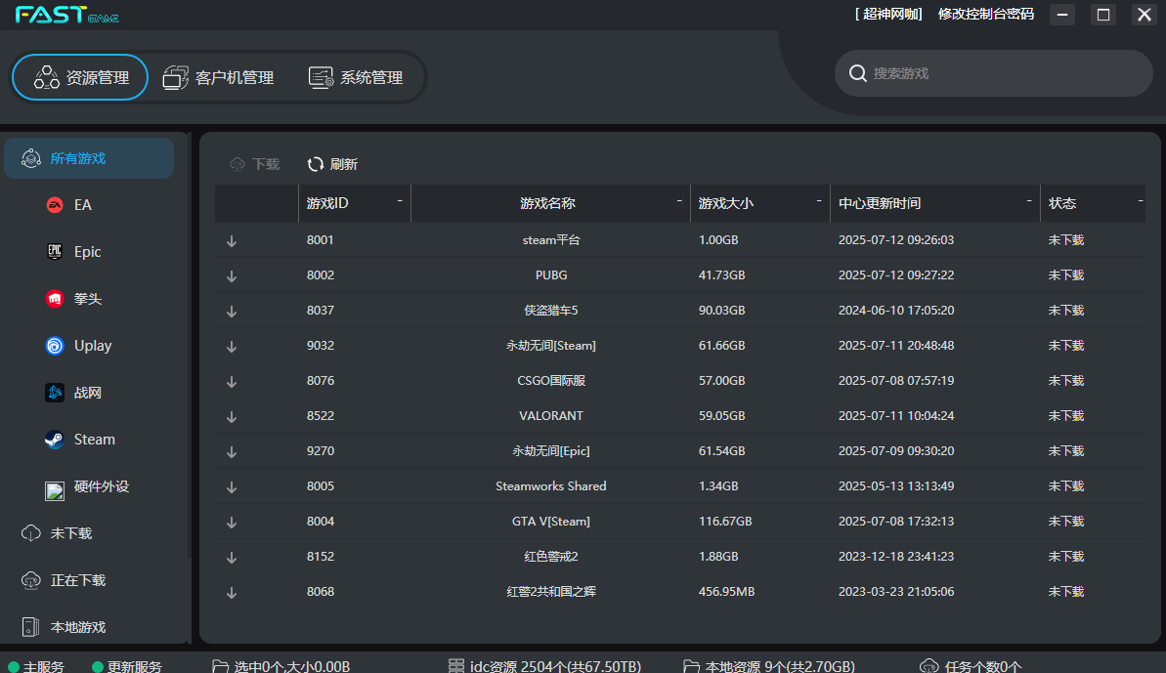
Task: Select 所有游戏 in the sidebar
Action: [x=89, y=158]
